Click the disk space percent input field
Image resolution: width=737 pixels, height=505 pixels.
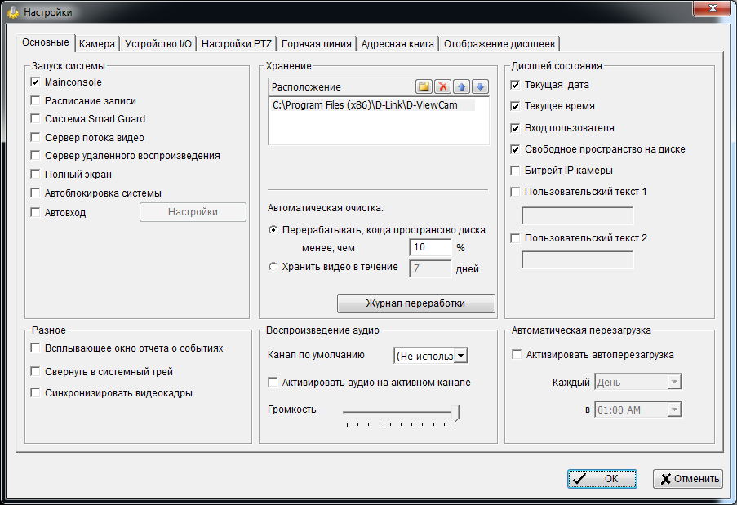(x=429, y=247)
